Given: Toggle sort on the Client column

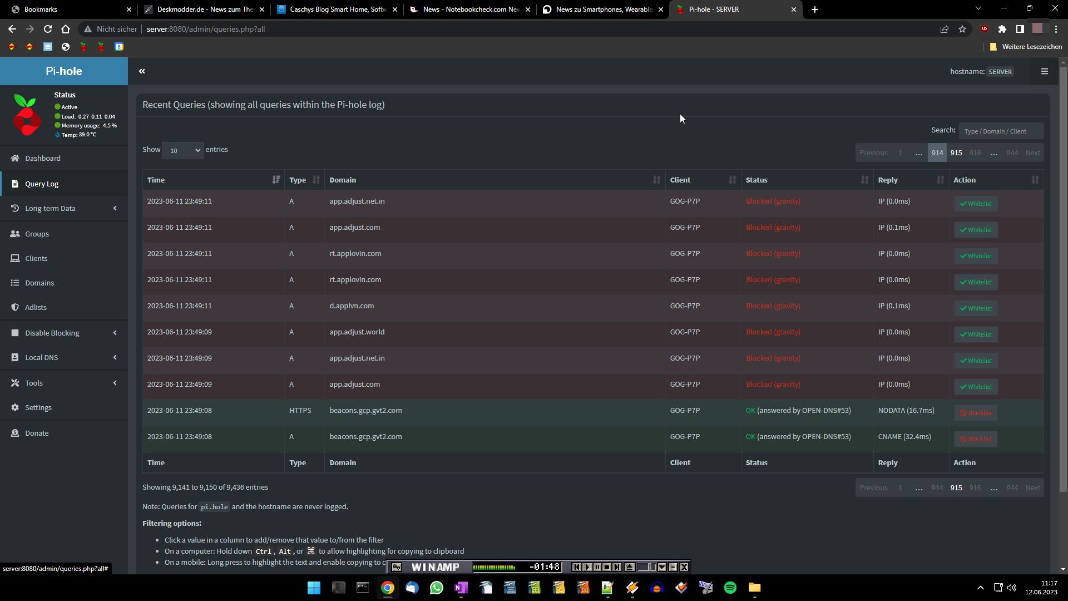Looking at the screenshot, I should 732,180.
